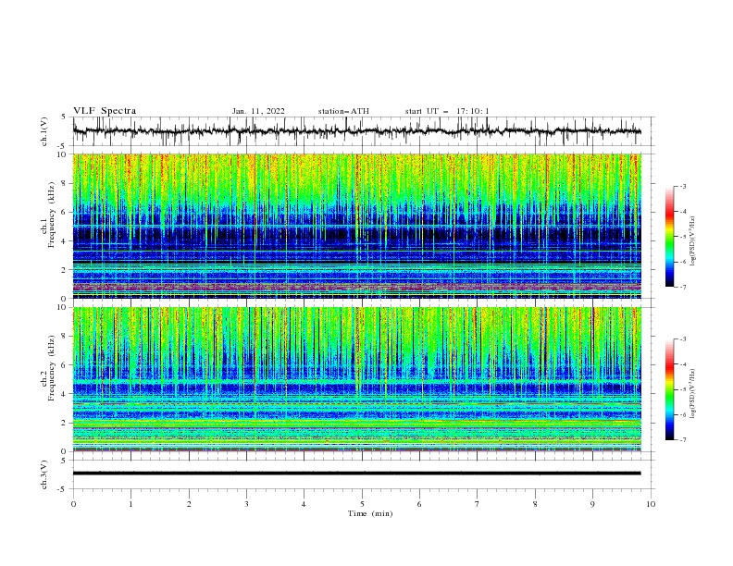
Task: Click the "-5" tick on ch.3(V) axis
Action: coord(63,489)
